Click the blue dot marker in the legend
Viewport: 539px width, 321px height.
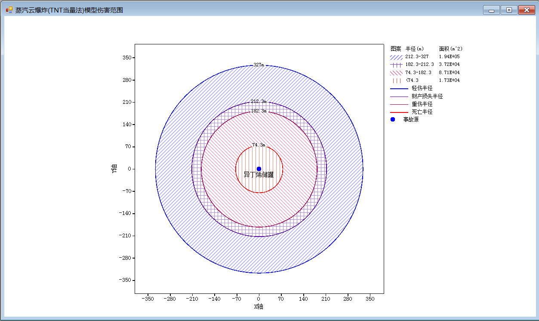(393, 119)
